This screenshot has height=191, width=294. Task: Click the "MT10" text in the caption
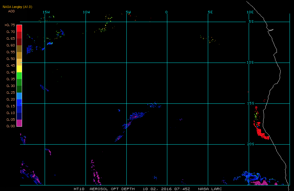[x=79, y=189]
